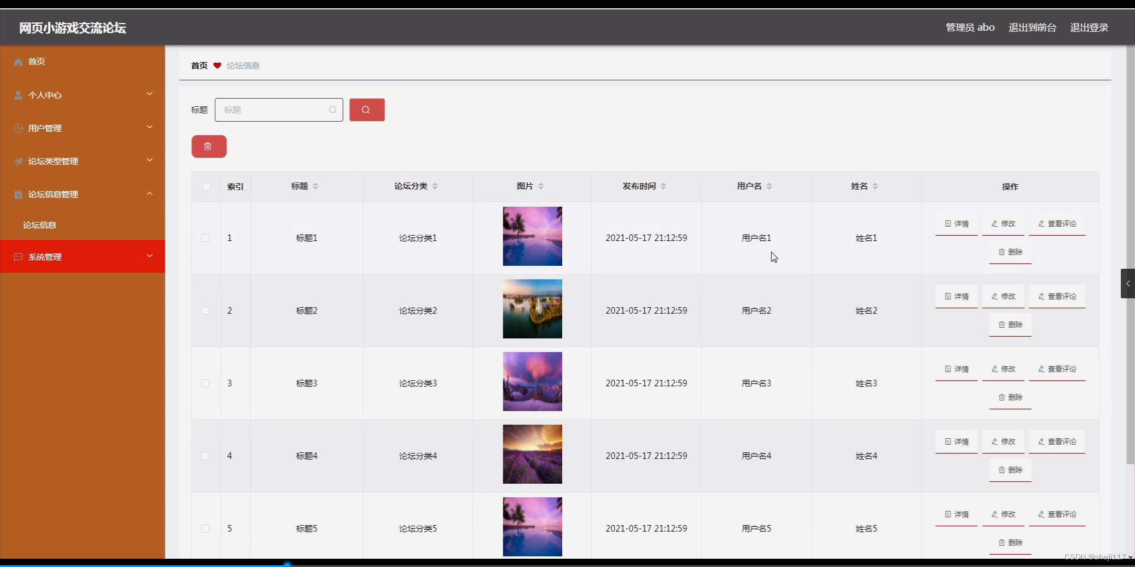Click the castle lake thumbnail in row 2
Image resolution: width=1135 pixels, height=567 pixels.
(x=533, y=309)
